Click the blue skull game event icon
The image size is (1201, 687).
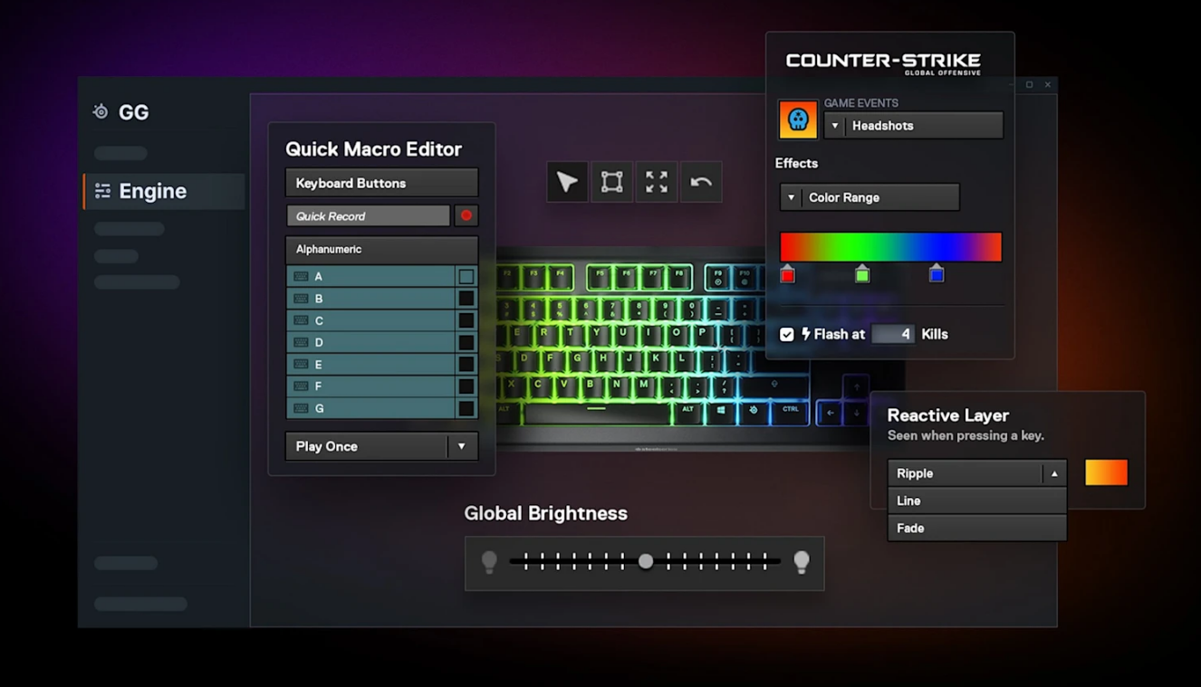coord(798,119)
